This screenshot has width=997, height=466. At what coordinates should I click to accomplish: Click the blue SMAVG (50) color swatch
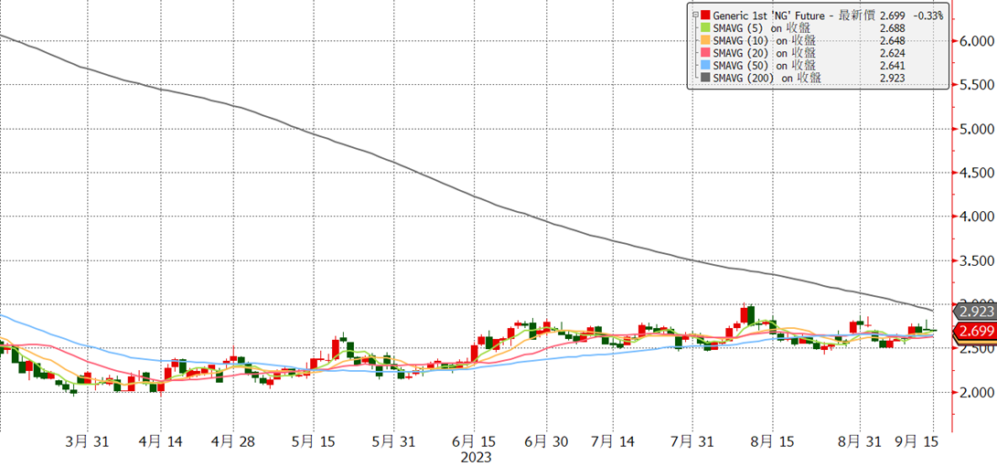tap(706, 66)
